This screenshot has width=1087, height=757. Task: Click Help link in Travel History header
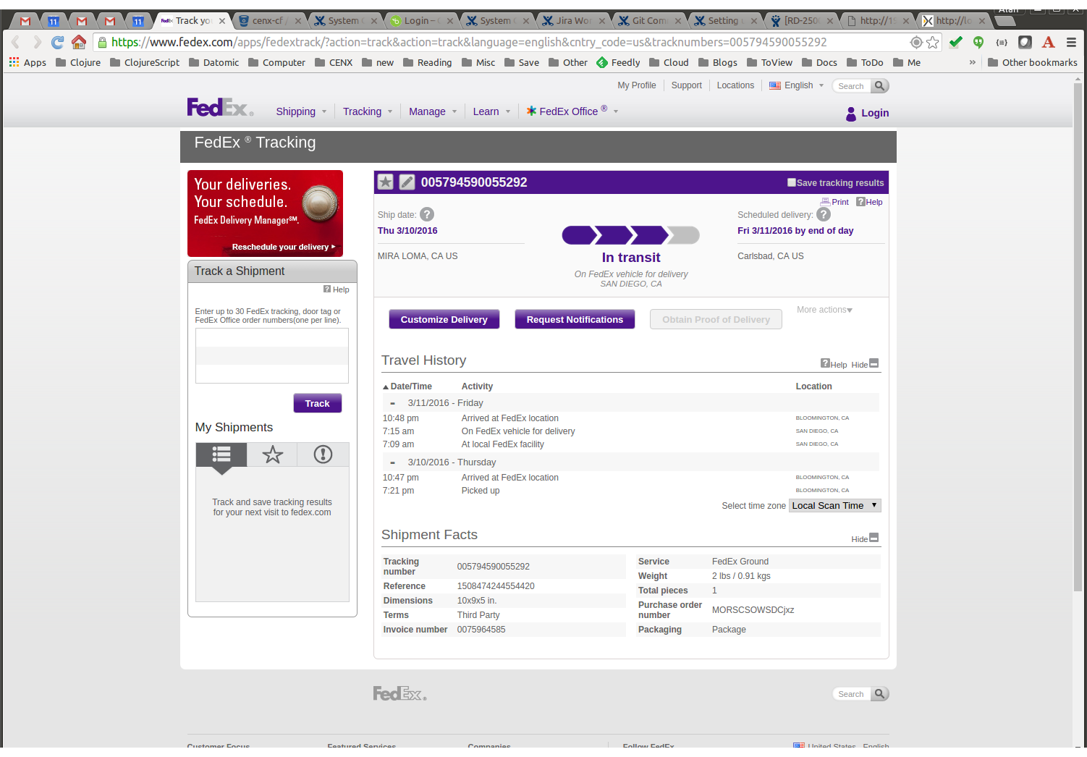point(834,364)
